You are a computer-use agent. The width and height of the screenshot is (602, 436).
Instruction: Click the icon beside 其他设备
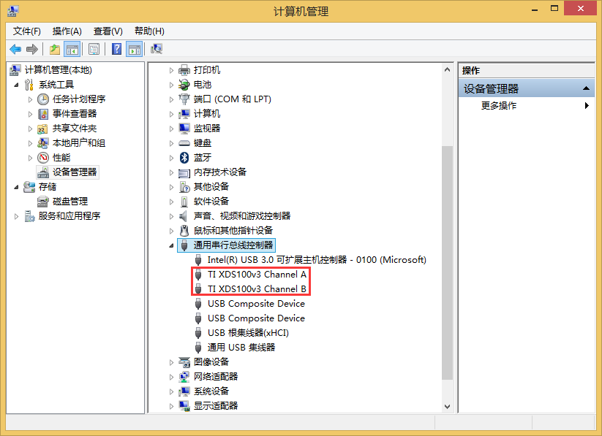(x=184, y=187)
